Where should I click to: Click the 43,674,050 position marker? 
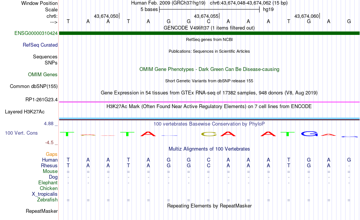(106, 16)
